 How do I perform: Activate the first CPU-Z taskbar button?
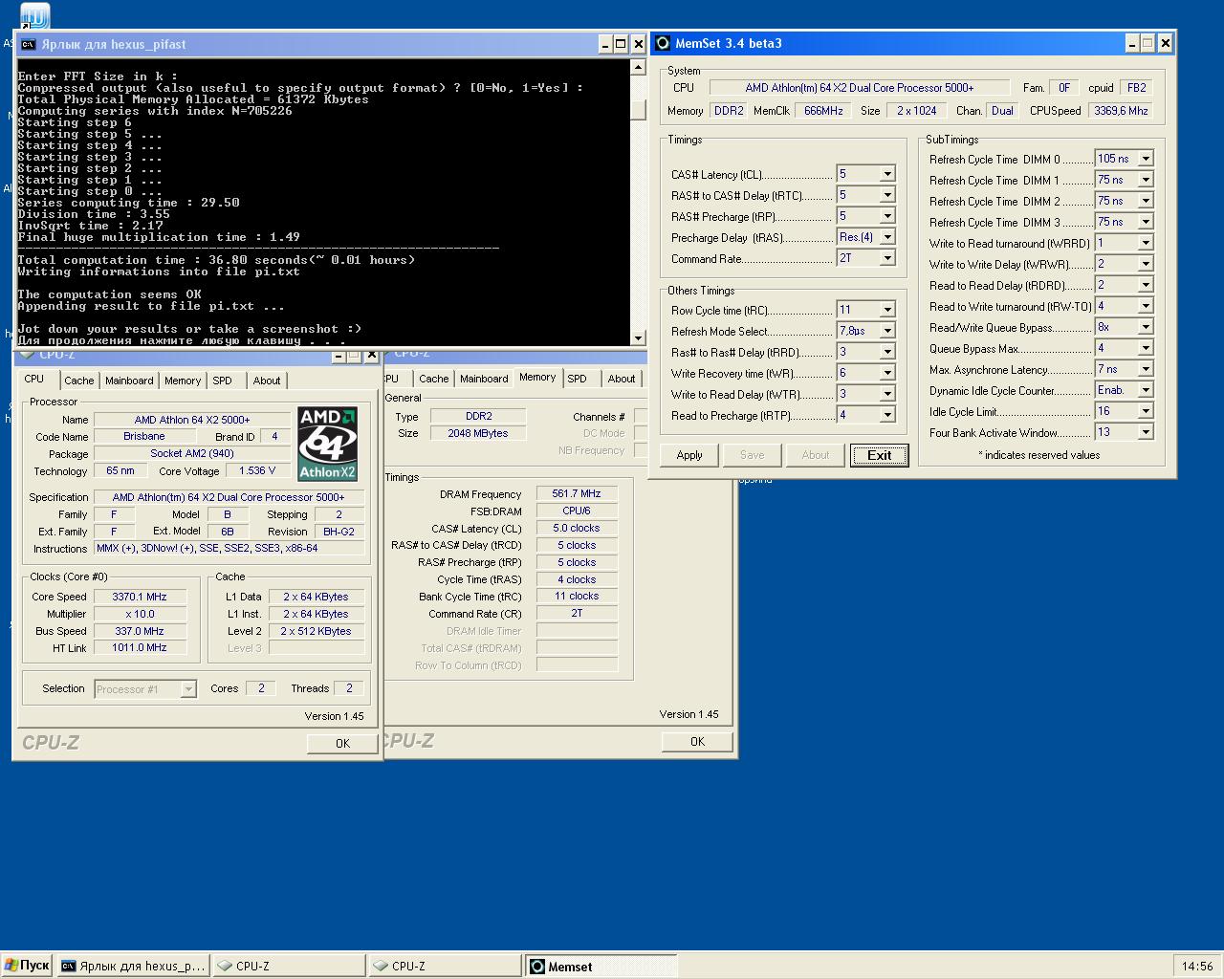pos(289,967)
